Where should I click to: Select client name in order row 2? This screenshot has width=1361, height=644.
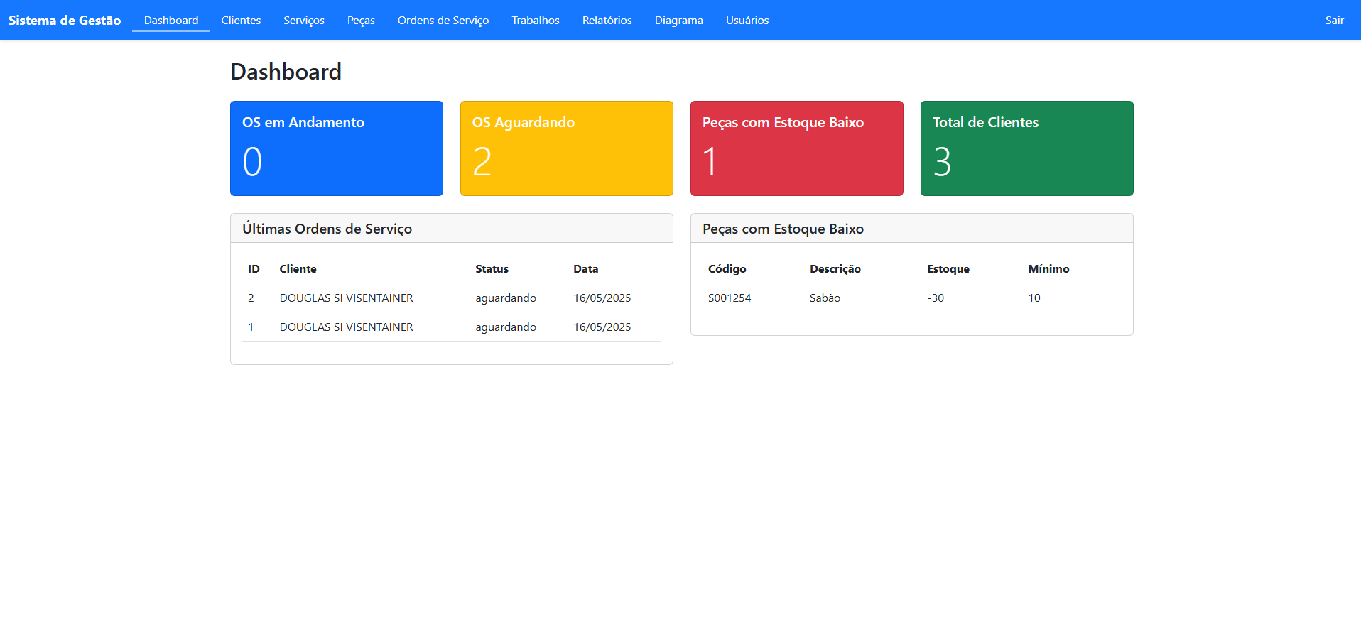[x=347, y=298]
